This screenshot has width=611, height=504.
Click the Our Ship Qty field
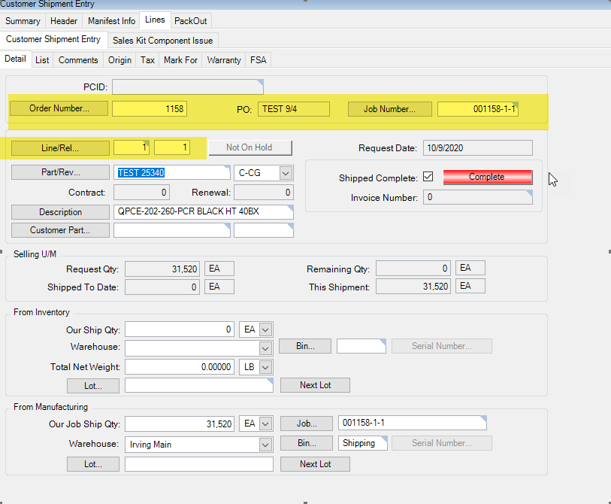click(x=180, y=329)
